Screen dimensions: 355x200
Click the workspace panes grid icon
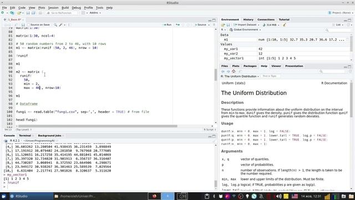click(83, 13)
